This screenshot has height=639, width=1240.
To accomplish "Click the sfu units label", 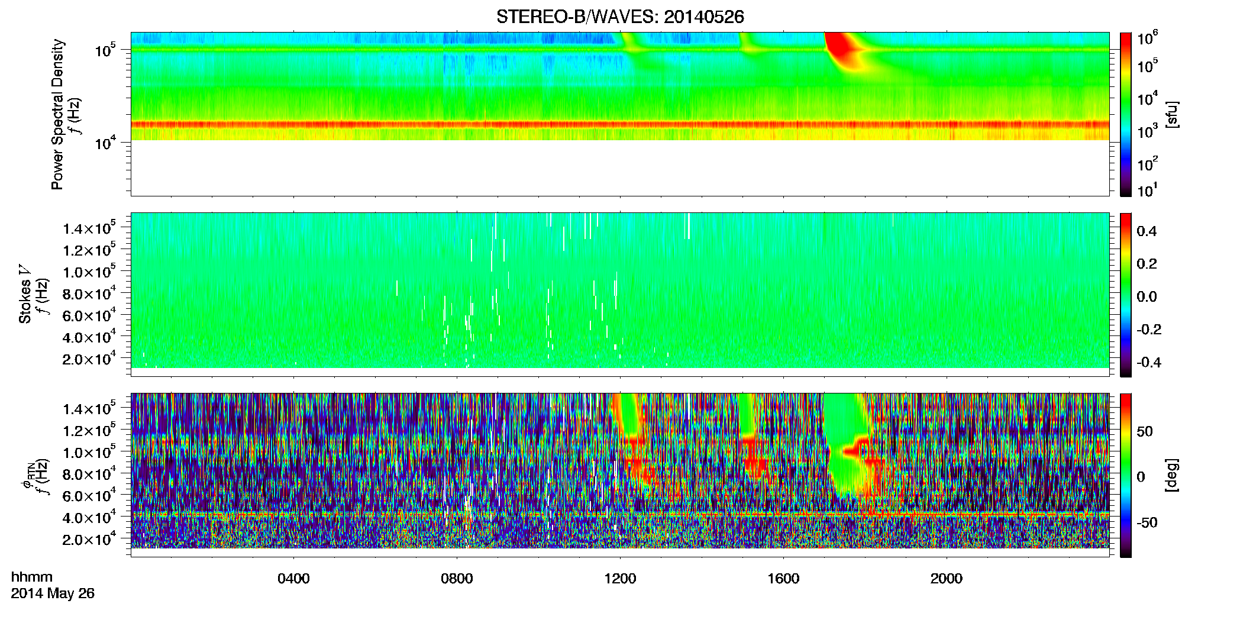I will pos(1172,115).
